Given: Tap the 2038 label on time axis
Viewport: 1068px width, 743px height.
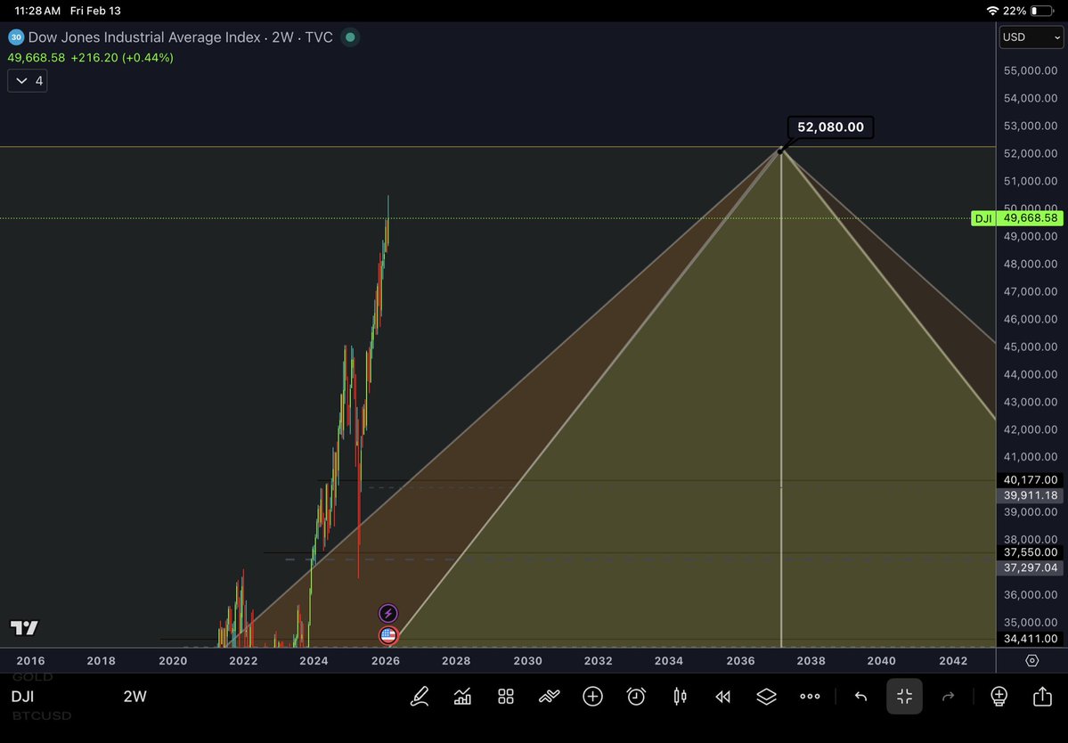Looking at the screenshot, I should point(811,661).
